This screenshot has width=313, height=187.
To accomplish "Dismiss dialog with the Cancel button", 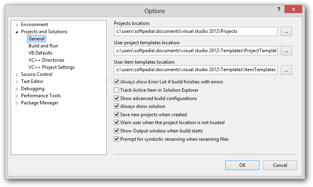I will (280, 165).
